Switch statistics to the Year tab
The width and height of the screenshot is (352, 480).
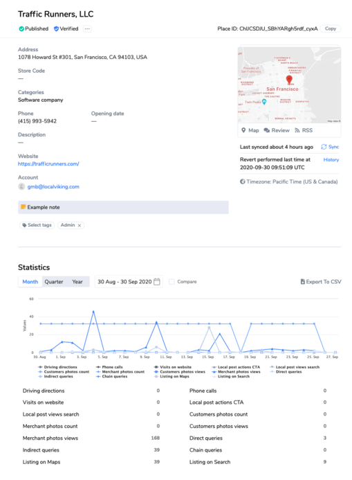click(77, 282)
